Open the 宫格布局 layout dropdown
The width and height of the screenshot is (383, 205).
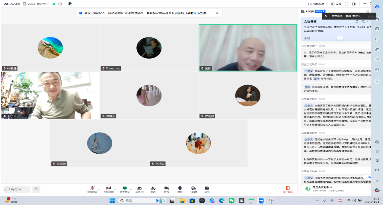click(318, 4)
